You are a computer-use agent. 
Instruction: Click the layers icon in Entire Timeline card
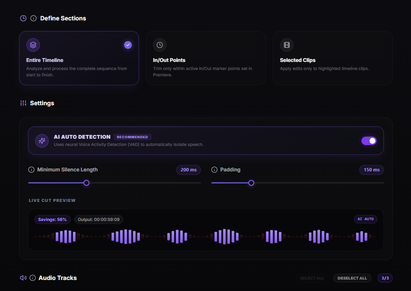click(33, 45)
